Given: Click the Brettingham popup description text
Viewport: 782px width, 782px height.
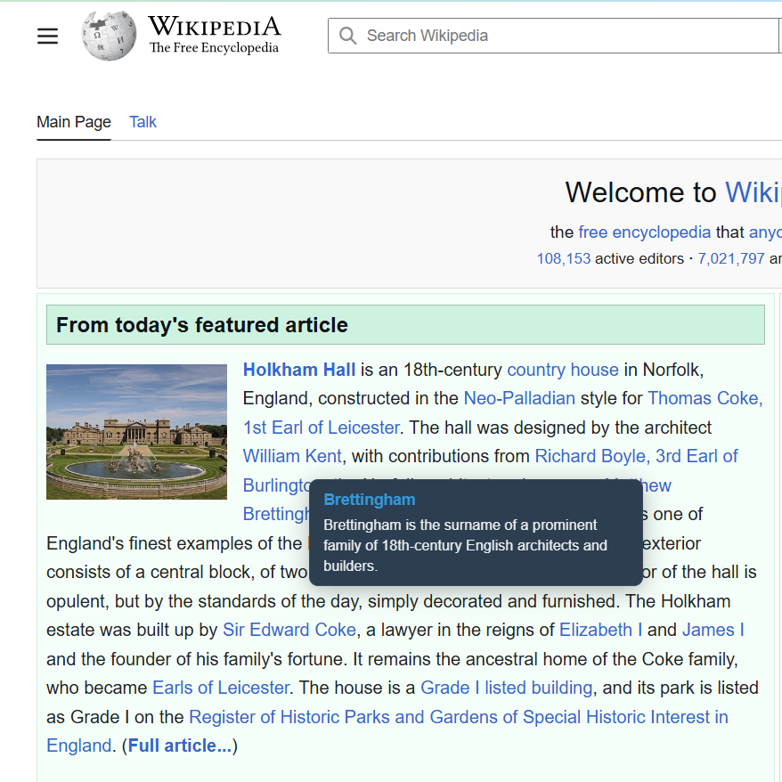Looking at the screenshot, I should tap(465, 545).
